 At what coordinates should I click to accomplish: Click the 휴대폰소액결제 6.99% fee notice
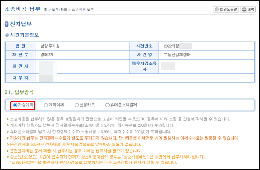(90, 132)
